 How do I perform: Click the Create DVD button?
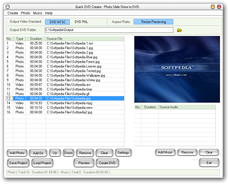tap(107, 163)
